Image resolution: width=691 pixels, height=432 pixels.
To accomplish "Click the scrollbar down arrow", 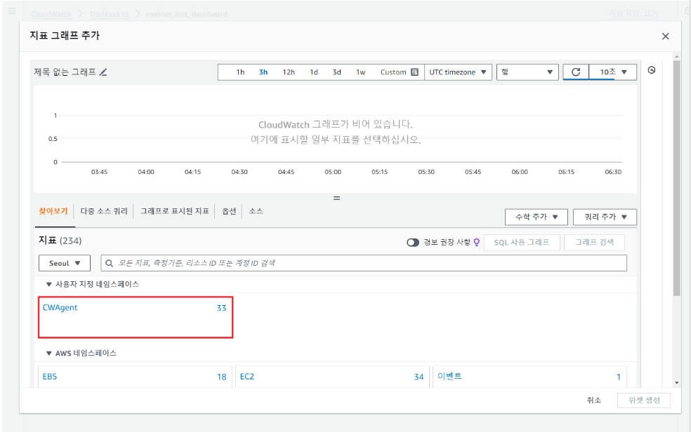I will pyautogui.click(x=677, y=383).
